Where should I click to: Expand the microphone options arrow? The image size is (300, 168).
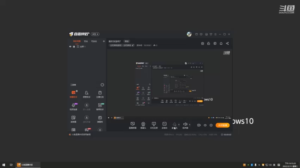179,125
